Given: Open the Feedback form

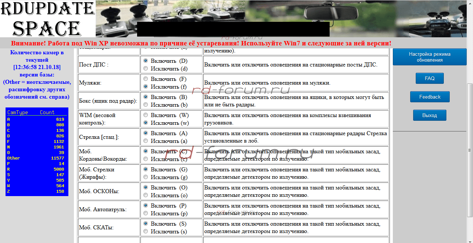Looking at the screenshot, I should (430, 97).
